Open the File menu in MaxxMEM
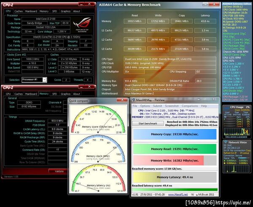 [135, 106]
